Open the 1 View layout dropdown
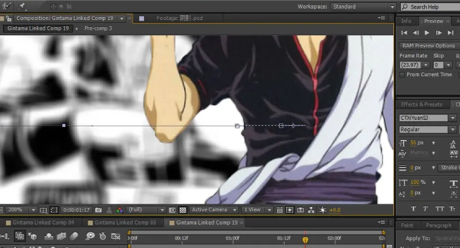This screenshot has height=248, width=460. (257, 210)
